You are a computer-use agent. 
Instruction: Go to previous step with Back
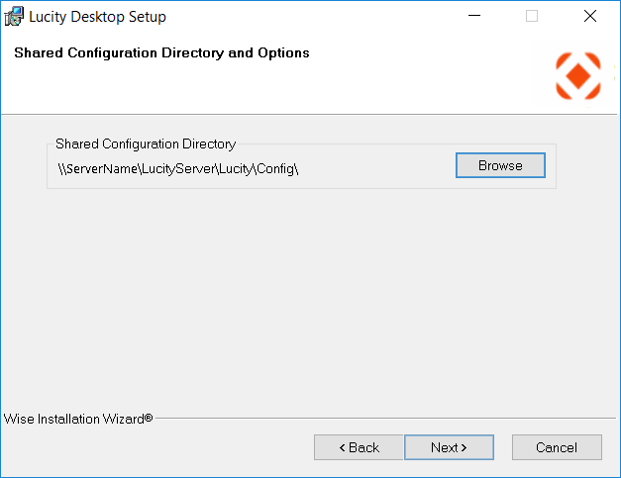point(359,447)
